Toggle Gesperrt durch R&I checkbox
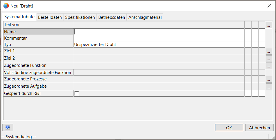Image resolution: width=276 pixels, height=140 pixels. pyautogui.click(x=77, y=93)
